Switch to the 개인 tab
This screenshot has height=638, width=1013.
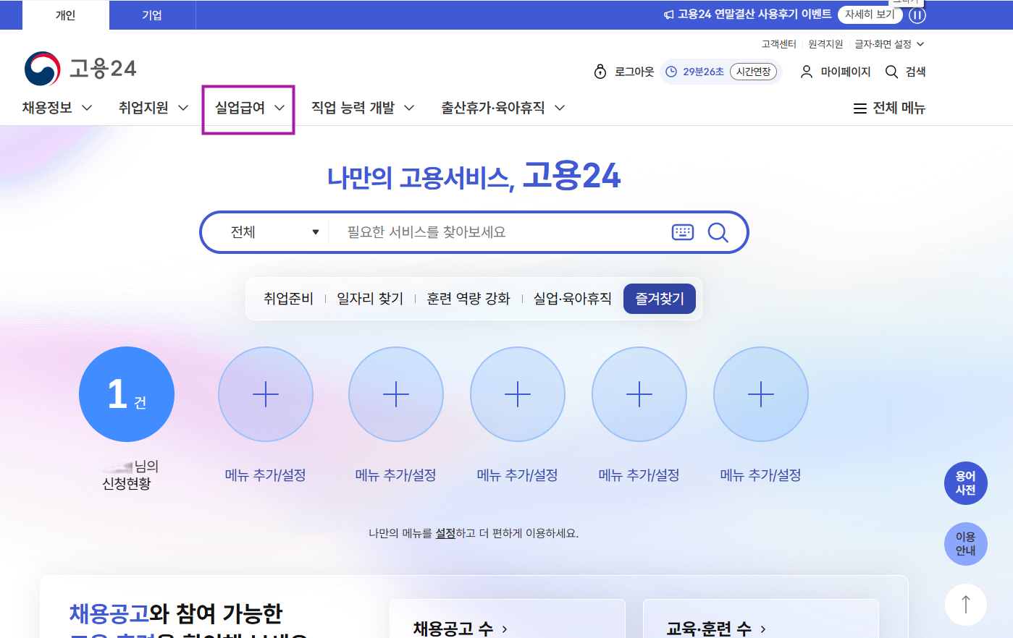coord(66,15)
